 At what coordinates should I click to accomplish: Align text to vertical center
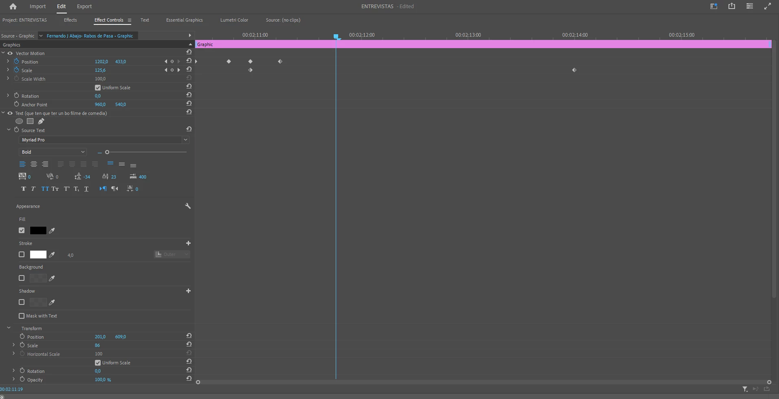122,164
